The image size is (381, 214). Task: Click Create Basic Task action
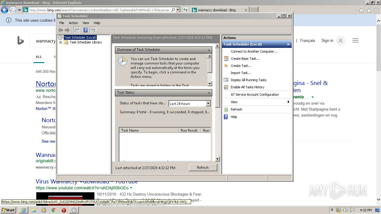tap(245, 59)
